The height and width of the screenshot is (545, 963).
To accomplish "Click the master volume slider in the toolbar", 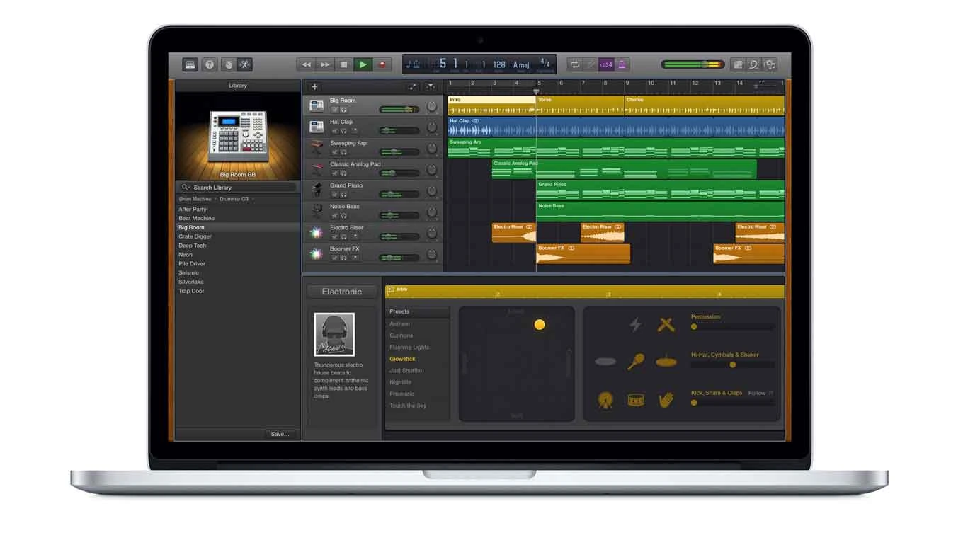I will click(693, 64).
